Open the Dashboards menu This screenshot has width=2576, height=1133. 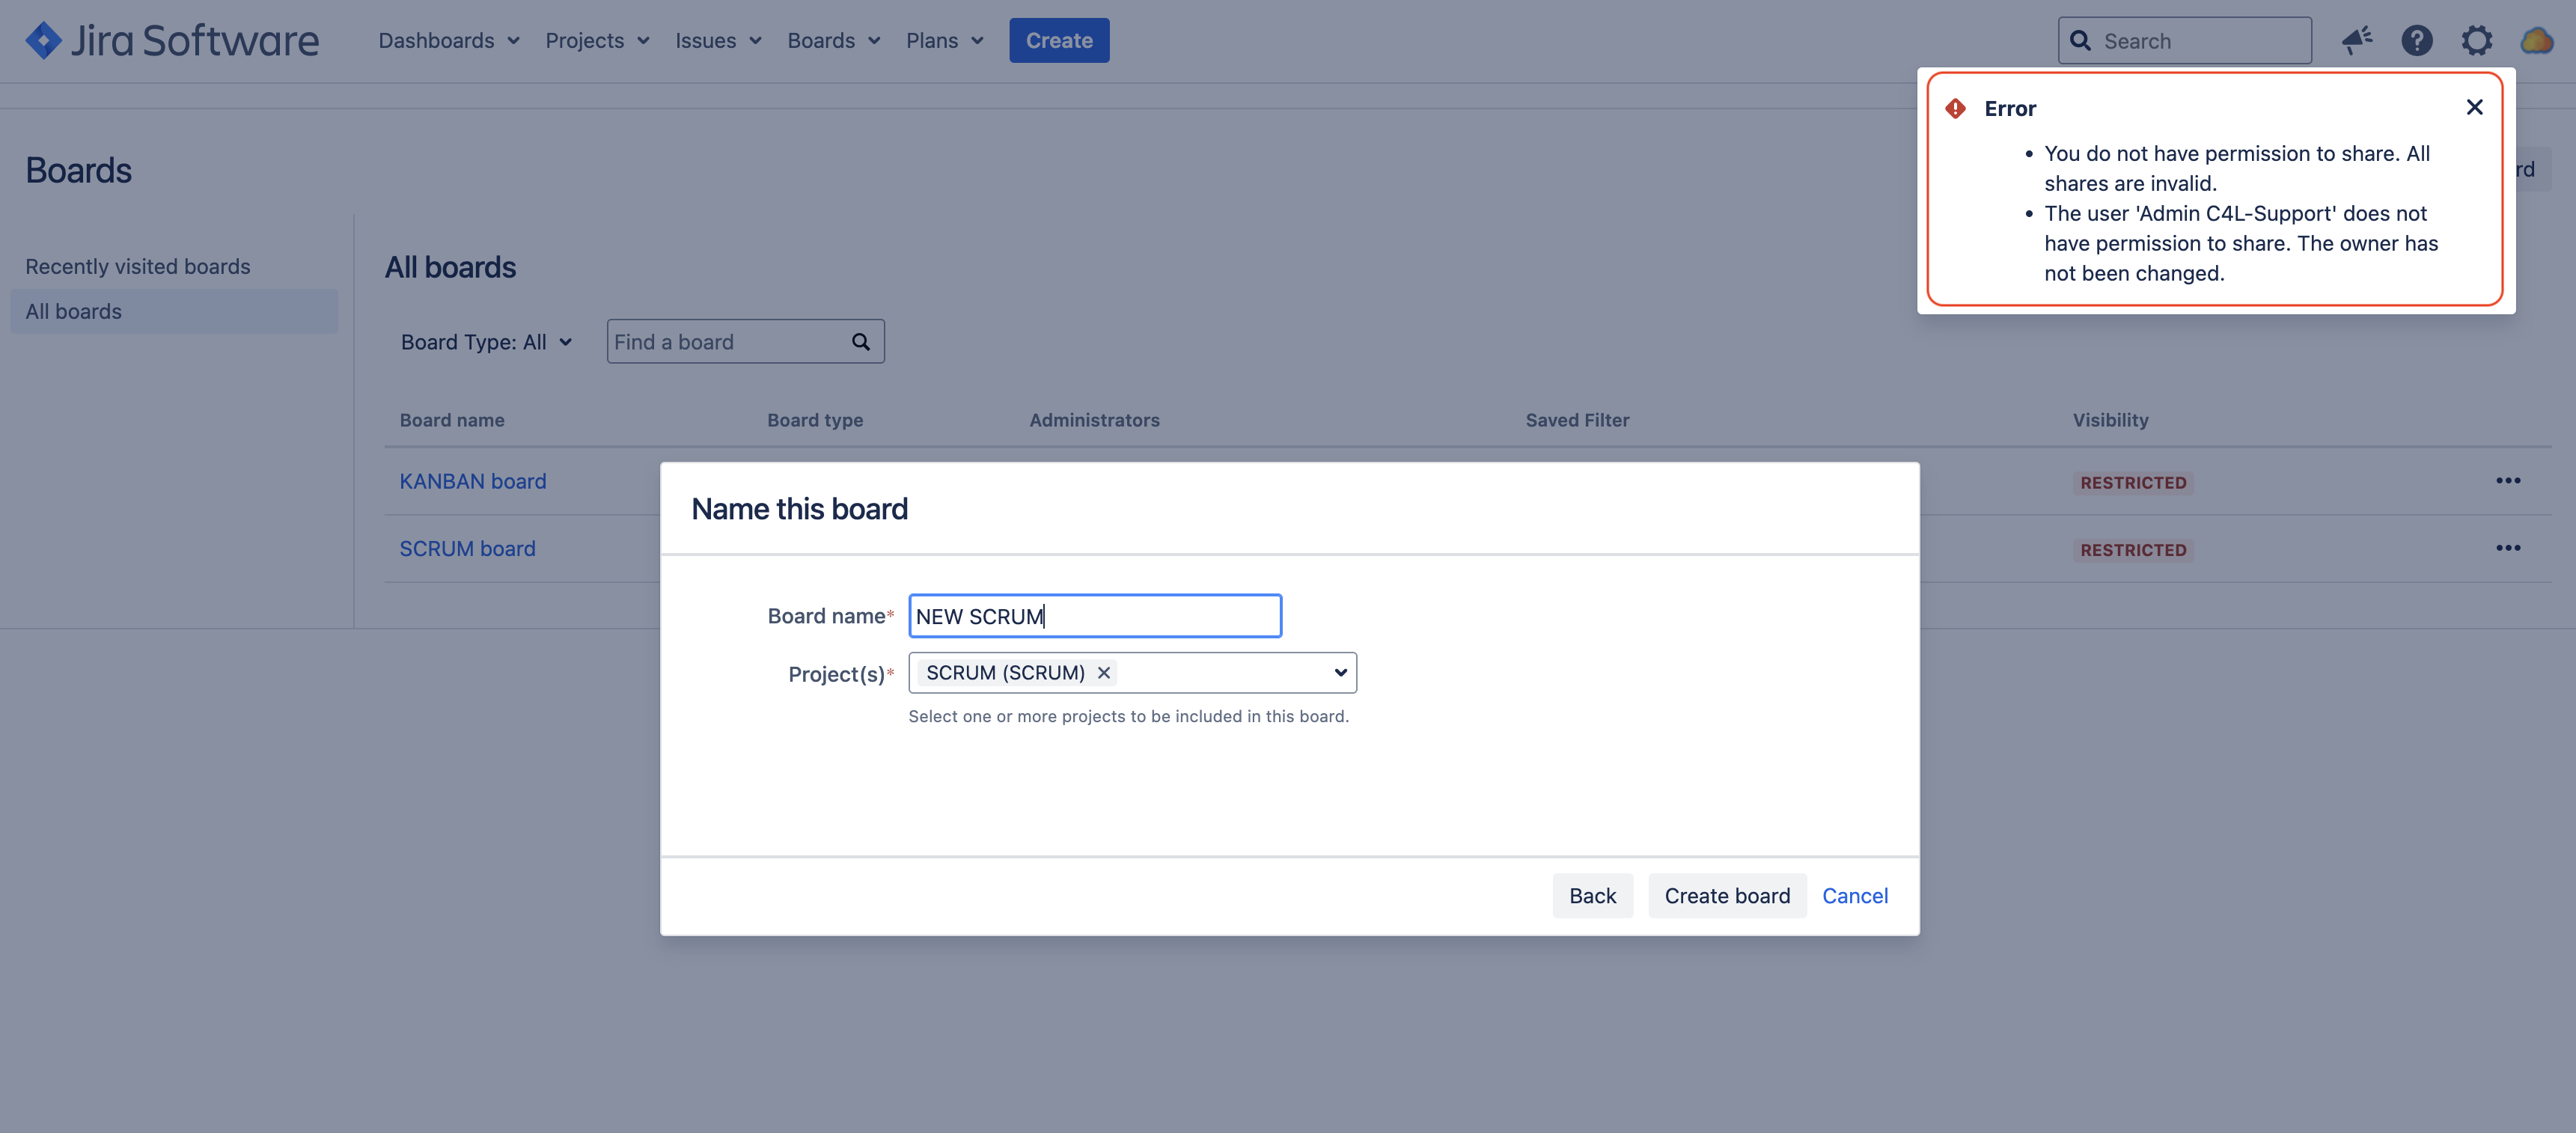click(x=449, y=41)
